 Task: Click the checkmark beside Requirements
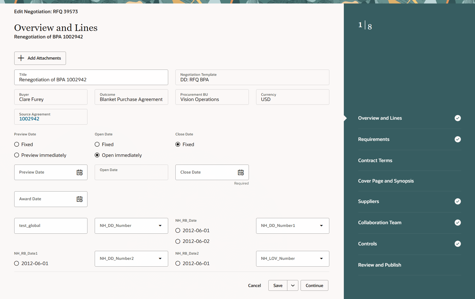tap(458, 139)
